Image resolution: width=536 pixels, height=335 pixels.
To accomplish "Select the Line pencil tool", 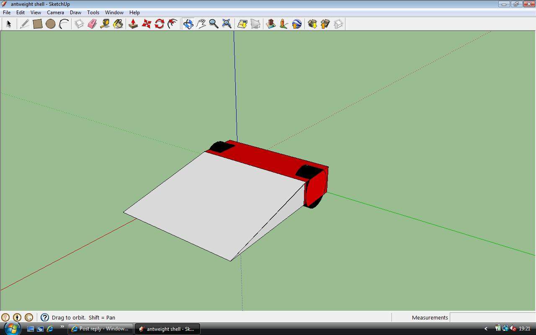I will tap(24, 24).
